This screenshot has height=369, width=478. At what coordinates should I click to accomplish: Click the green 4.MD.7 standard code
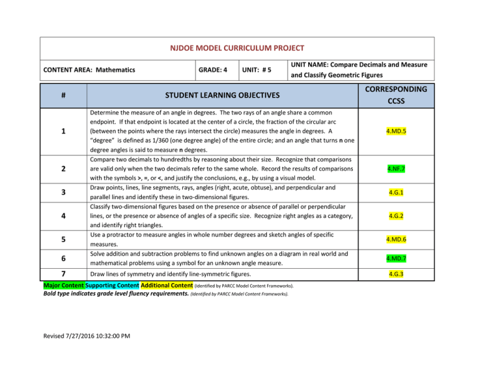point(396,259)
